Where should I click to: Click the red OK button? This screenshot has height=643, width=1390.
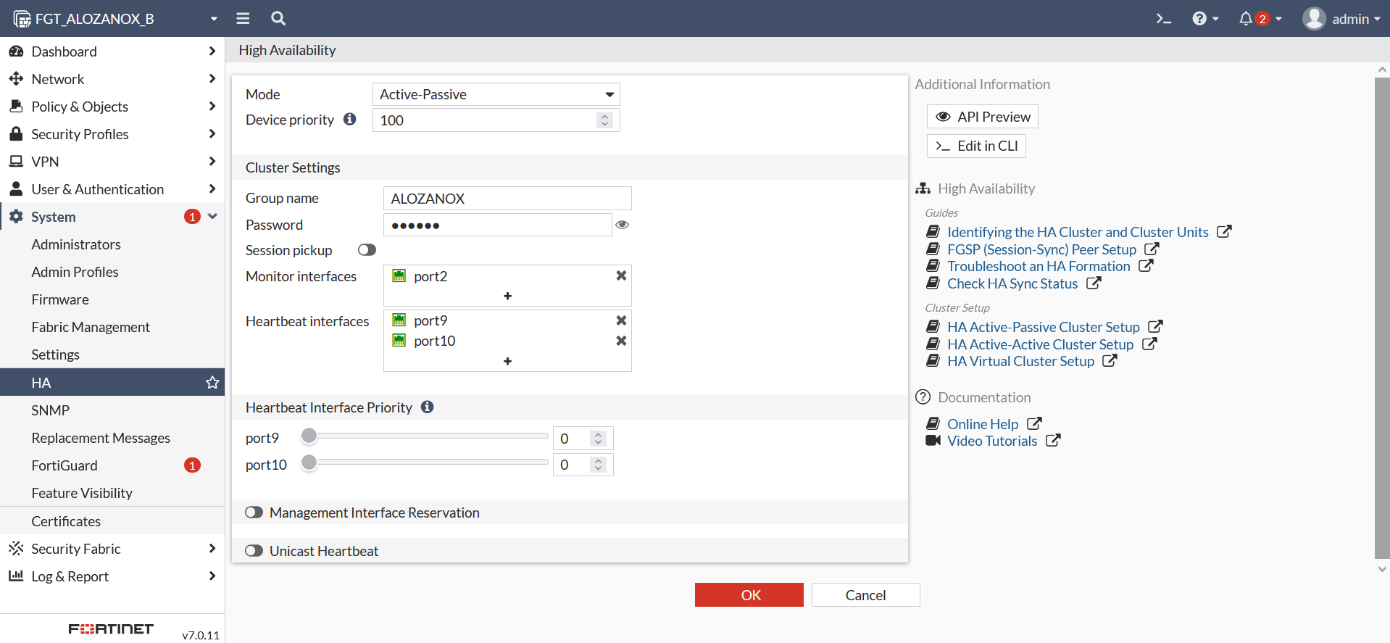click(x=749, y=595)
